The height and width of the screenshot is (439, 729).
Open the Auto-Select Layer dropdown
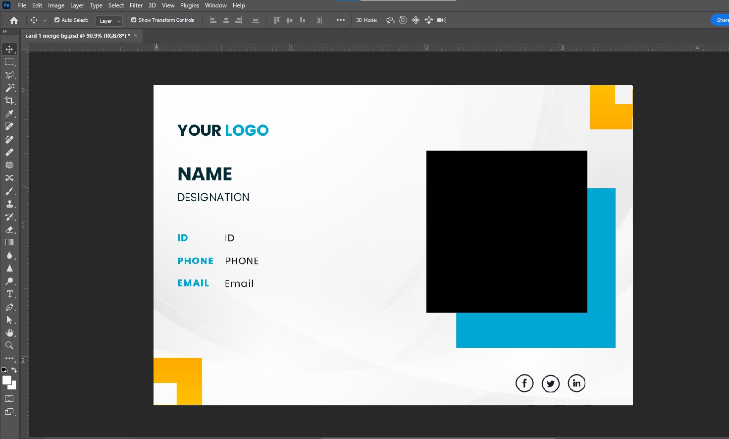pyautogui.click(x=109, y=21)
